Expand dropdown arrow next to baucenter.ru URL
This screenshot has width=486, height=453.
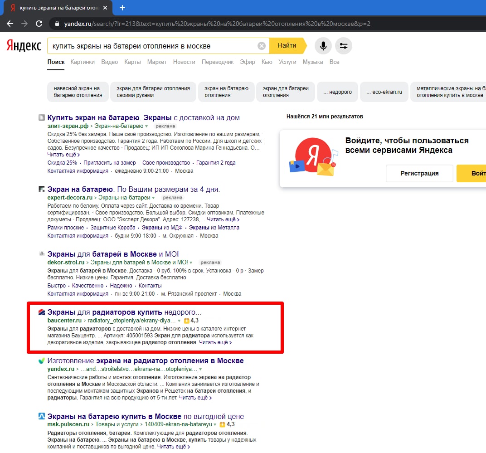coord(179,321)
